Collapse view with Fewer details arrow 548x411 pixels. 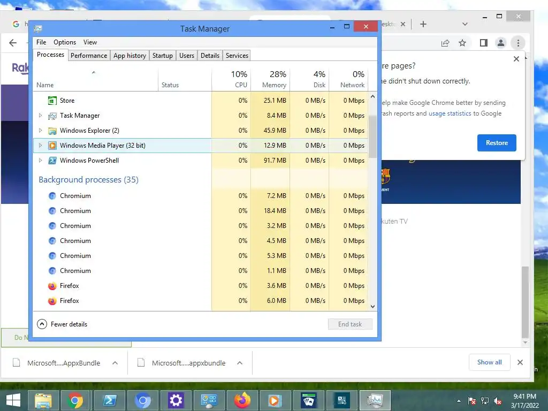coord(42,324)
